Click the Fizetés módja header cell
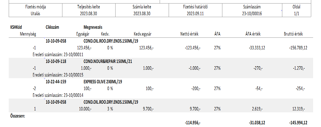 point(35,7)
